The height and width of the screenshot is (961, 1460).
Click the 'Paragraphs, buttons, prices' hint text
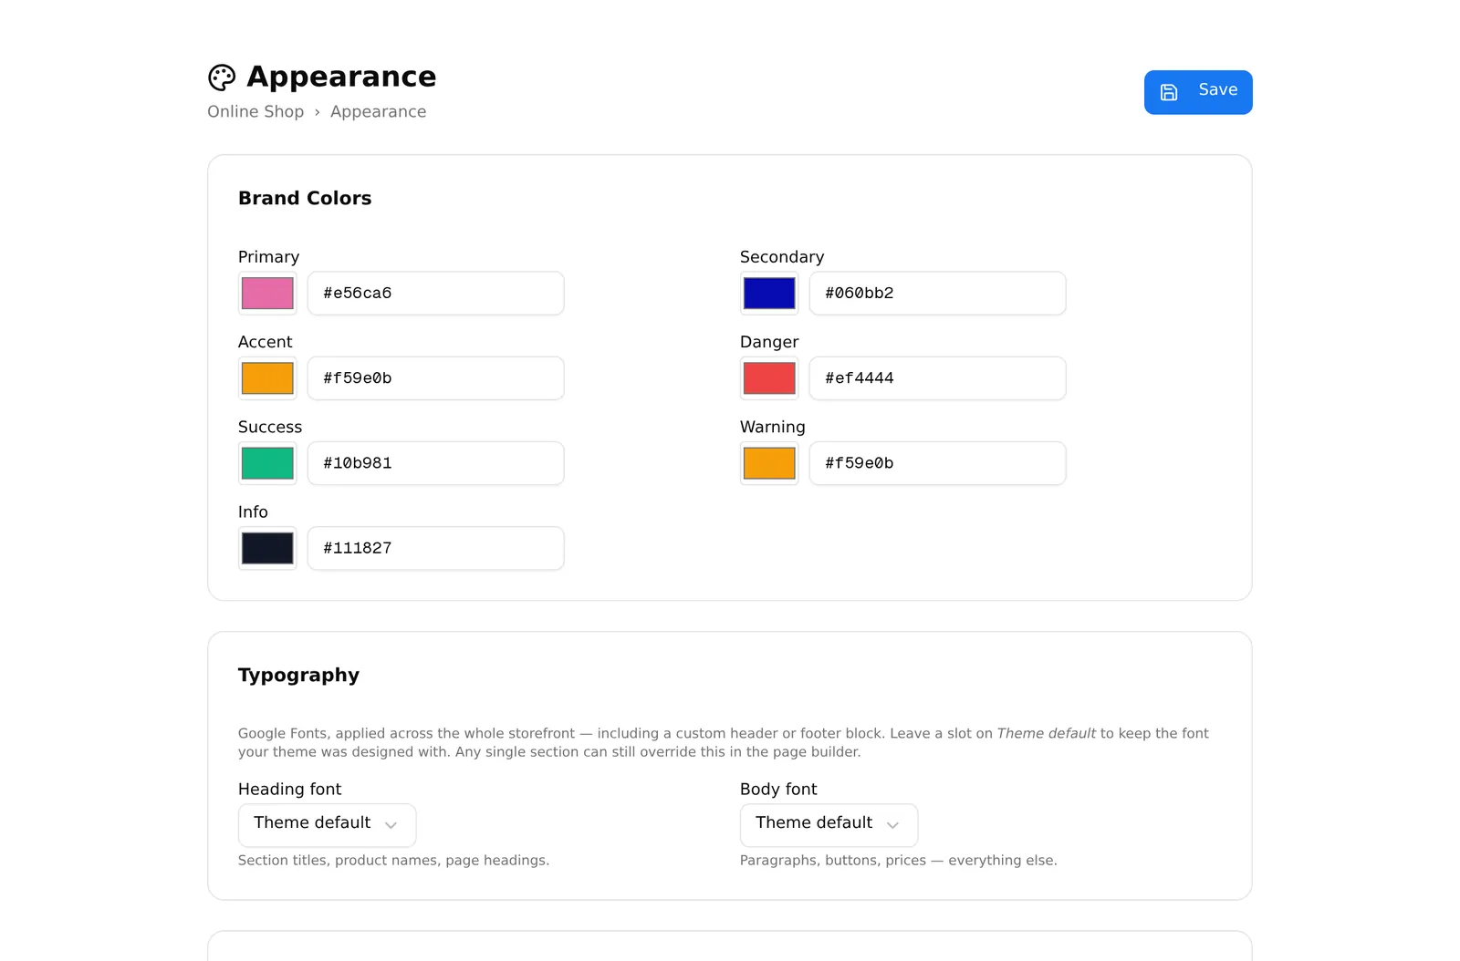pyautogui.click(x=899, y=860)
